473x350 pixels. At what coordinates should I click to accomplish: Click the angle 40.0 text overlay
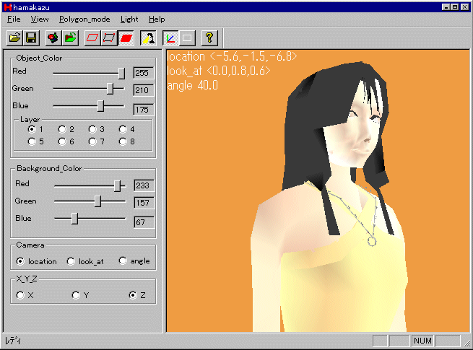pos(193,85)
